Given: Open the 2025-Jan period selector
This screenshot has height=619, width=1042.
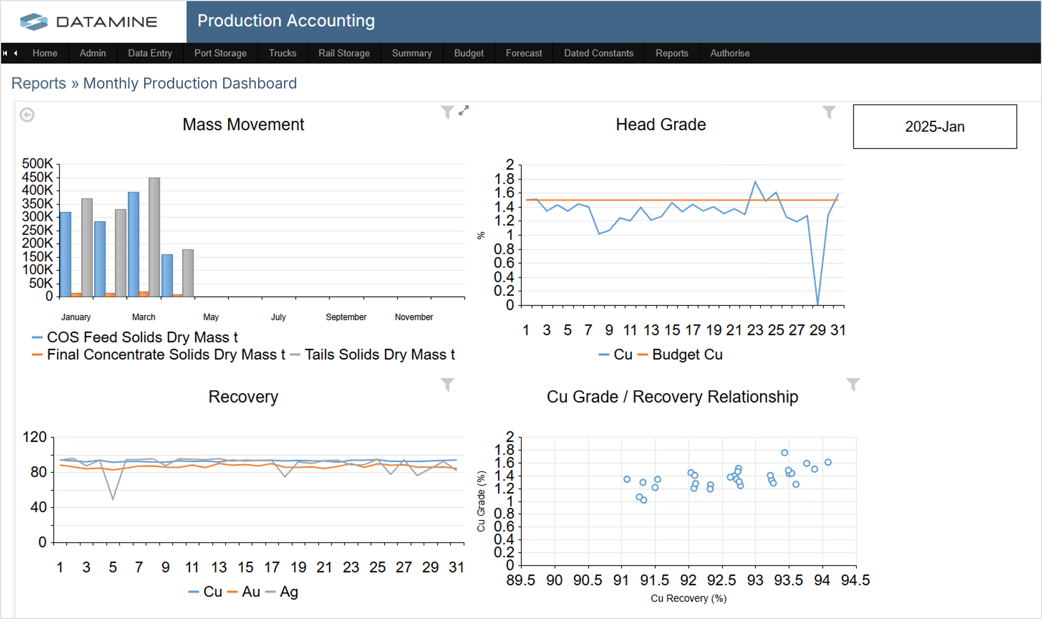Looking at the screenshot, I should 934,126.
